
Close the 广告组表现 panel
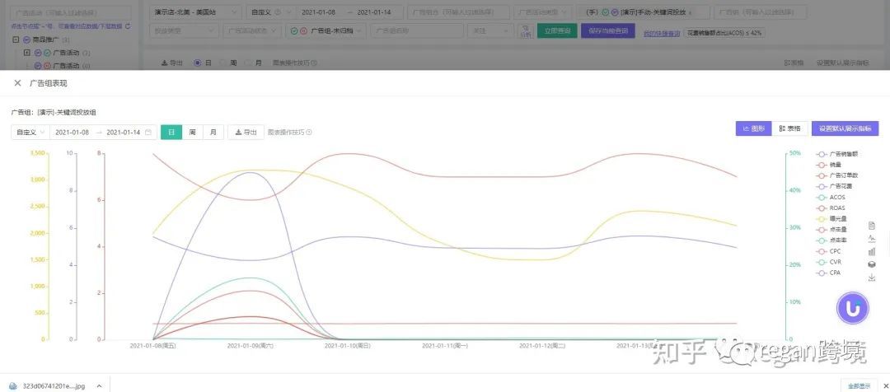click(x=17, y=83)
